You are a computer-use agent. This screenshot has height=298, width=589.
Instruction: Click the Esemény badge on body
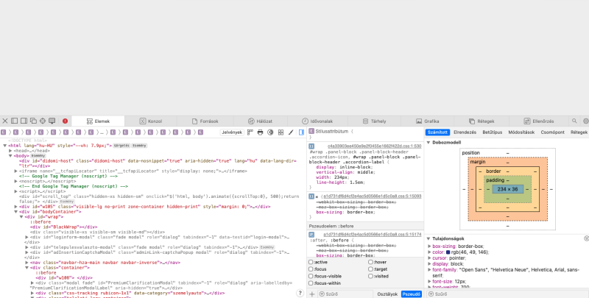click(38, 156)
